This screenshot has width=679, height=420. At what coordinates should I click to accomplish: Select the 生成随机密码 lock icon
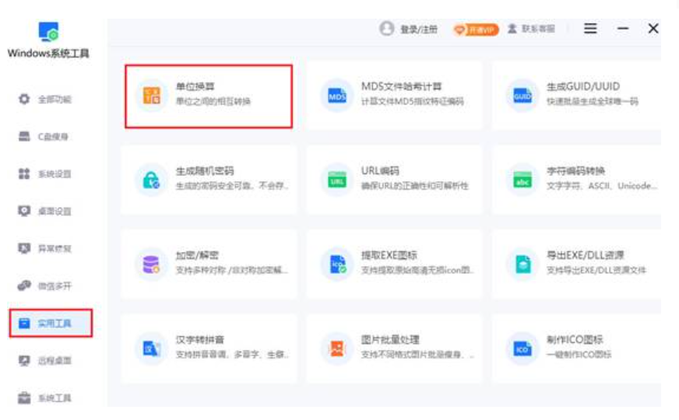(149, 180)
